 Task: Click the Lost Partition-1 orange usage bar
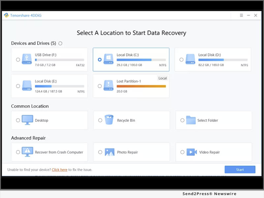(x=141, y=86)
